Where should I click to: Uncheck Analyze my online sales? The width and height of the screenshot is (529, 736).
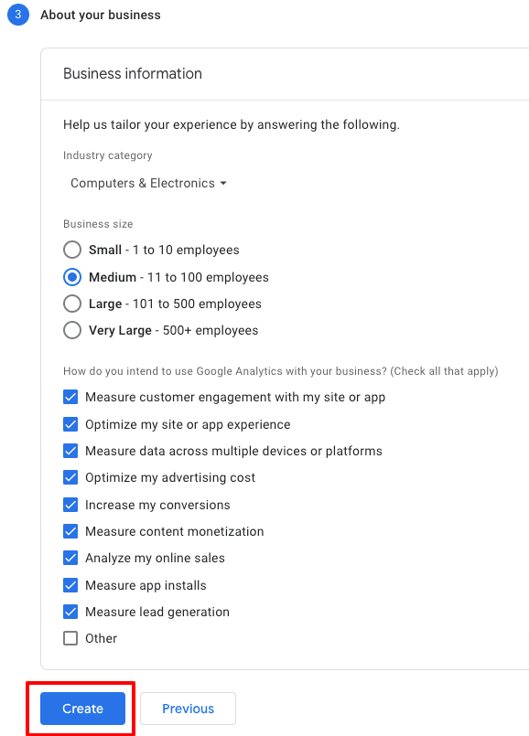pos(70,558)
